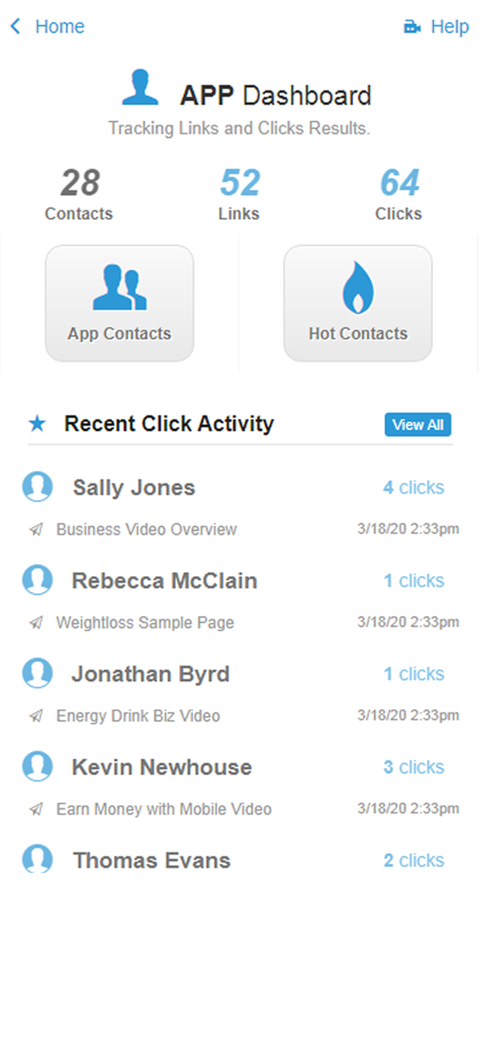Click Rebecca McClain's profile avatar
This screenshot has height=1037, width=479.
(x=37, y=580)
